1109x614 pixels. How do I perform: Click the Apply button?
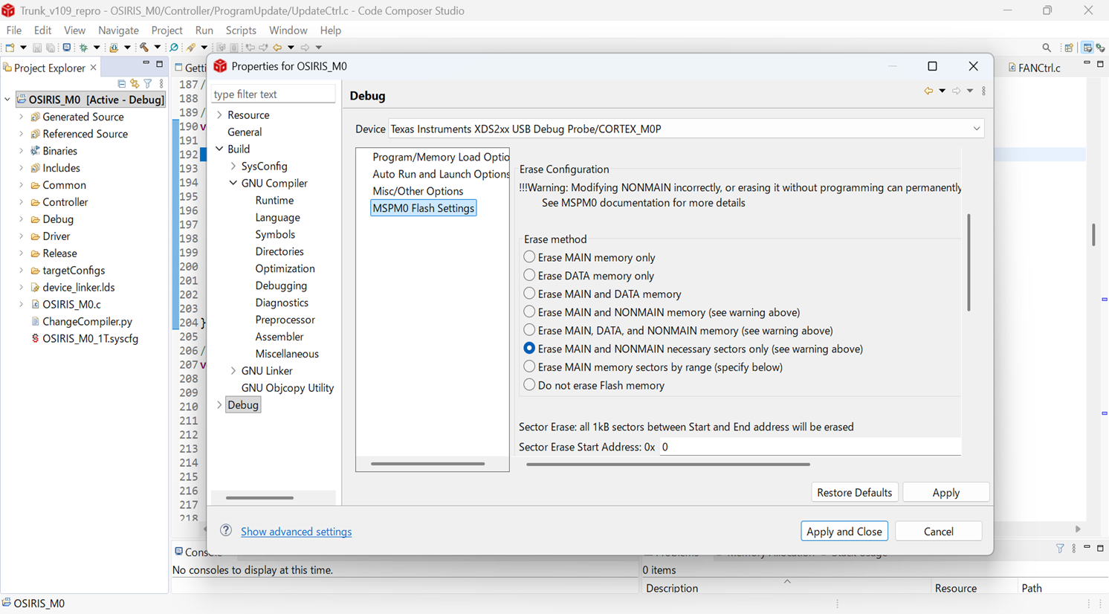coord(945,492)
